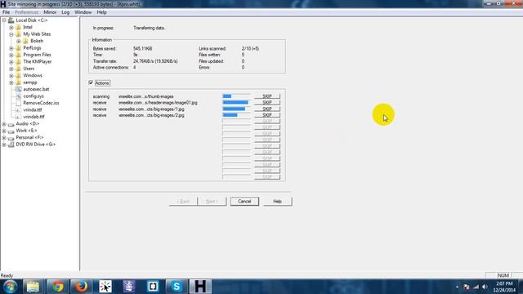Select the vrinda.ttf font file icon

[18, 110]
